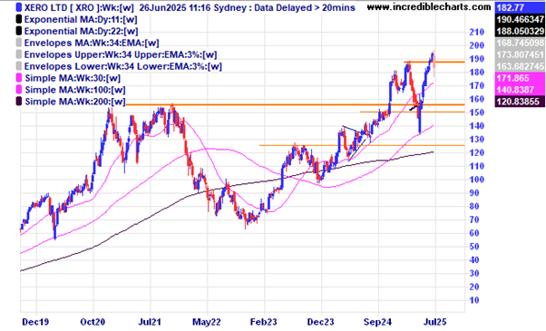
Task: Select the Simple MA:Wk:30:[w] legend label
Action: click(x=73, y=78)
